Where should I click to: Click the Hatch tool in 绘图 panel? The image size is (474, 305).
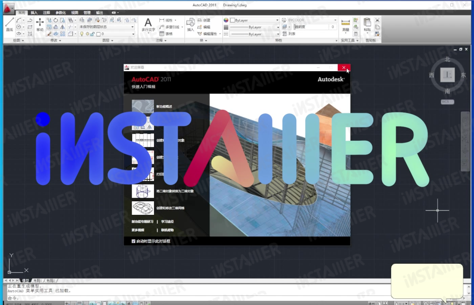coord(30,34)
